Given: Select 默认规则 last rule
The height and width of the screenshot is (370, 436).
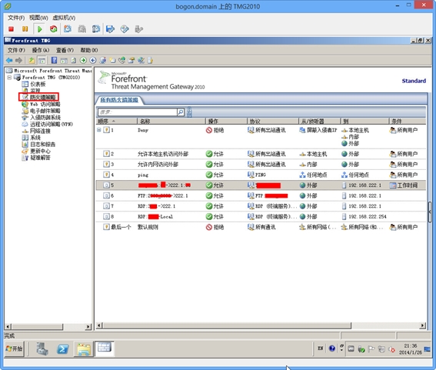Looking at the screenshot, I should [148, 227].
